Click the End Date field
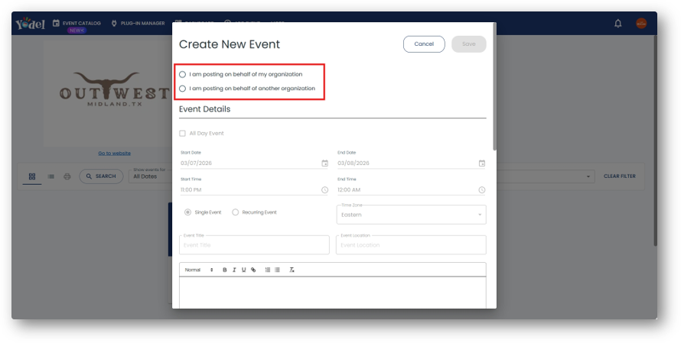The width and height of the screenshot is (681, 343). 412,163
